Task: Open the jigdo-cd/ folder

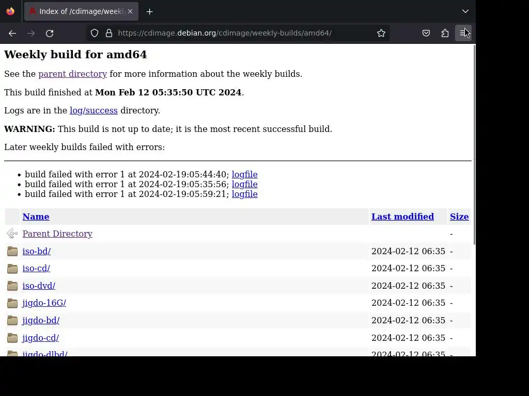Action: (40, 338)
